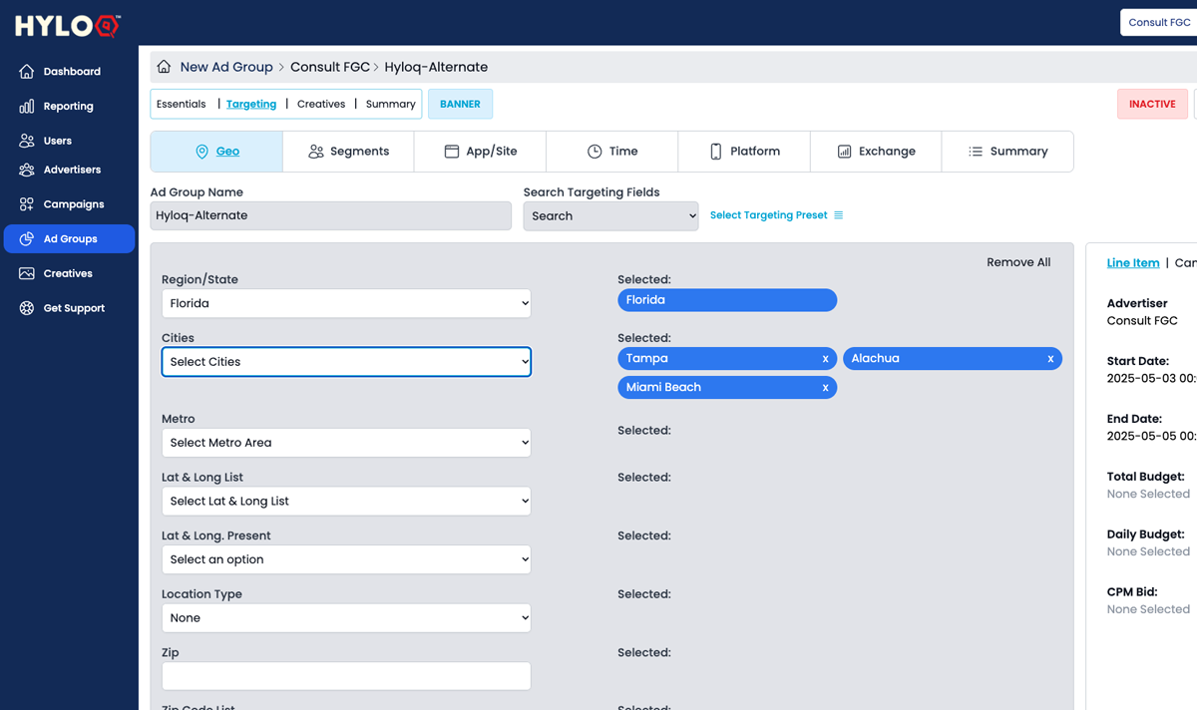The height and width of the screenshot is (710, 1197).
Task: Remove Tampa from selected cities
Action: tap(825, 359)
